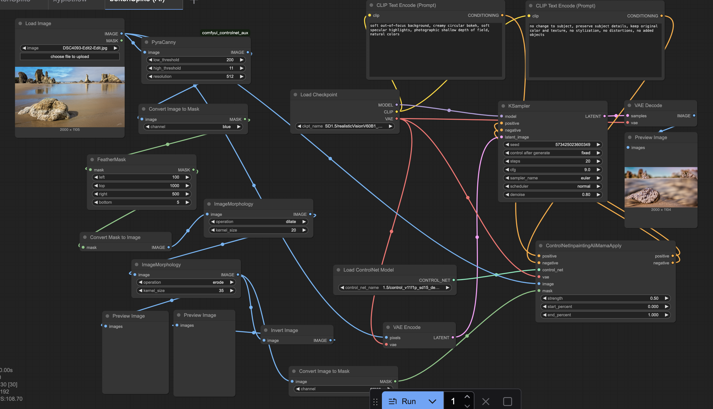Next value arrow for sampler_name euler
The width and height of the screenshot is (713, 409).
point(598,178)
